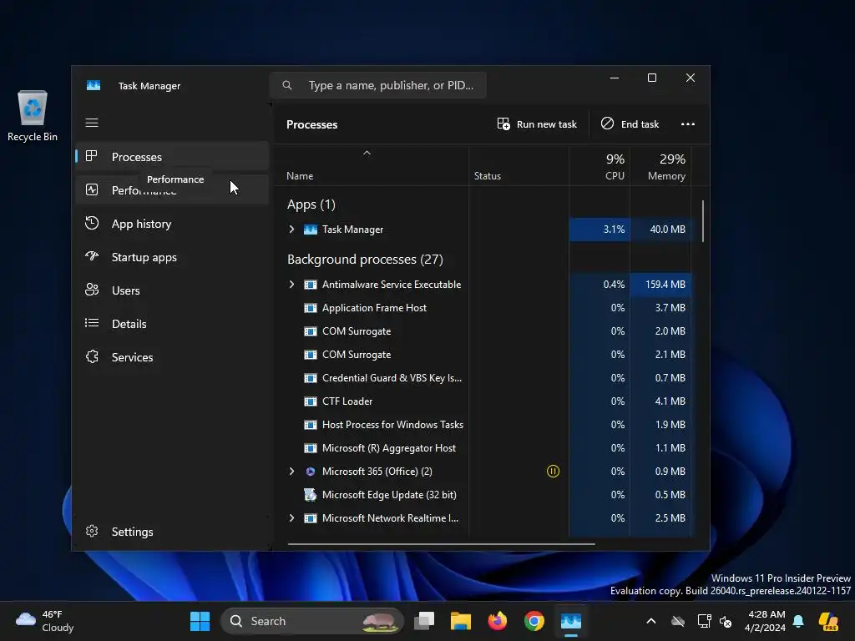This screenshot has width=855, height=641.
Task: Click the sort arrow above Name column
Action: [367, 154]
